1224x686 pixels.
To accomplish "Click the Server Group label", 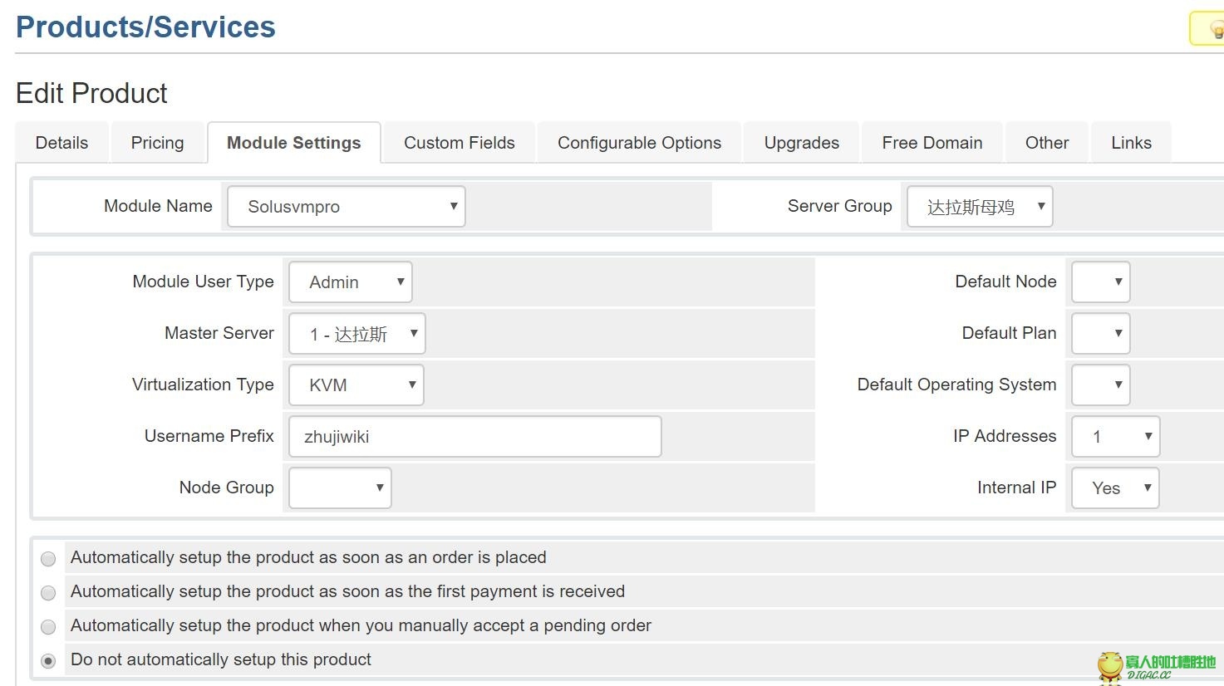I will [x=839, y=206].
